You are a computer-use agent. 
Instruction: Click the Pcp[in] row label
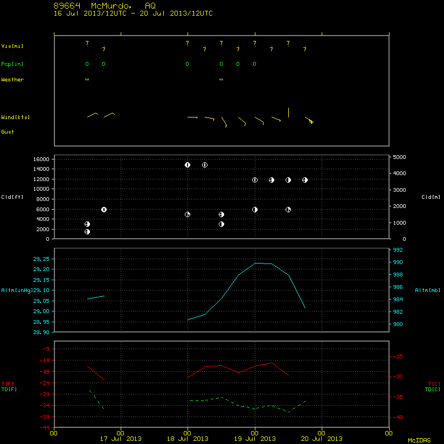tap(12, 64)
